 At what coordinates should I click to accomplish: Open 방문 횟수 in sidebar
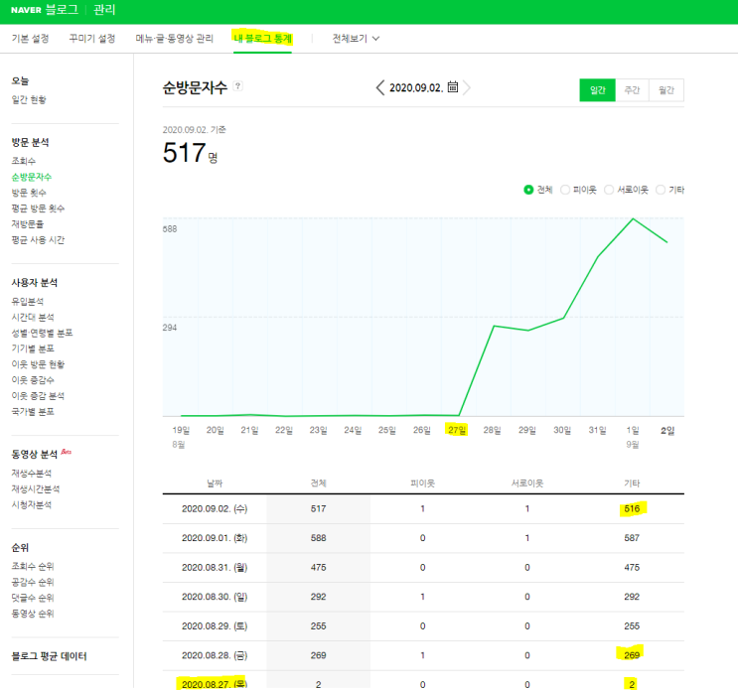click(x=29, y=193)
